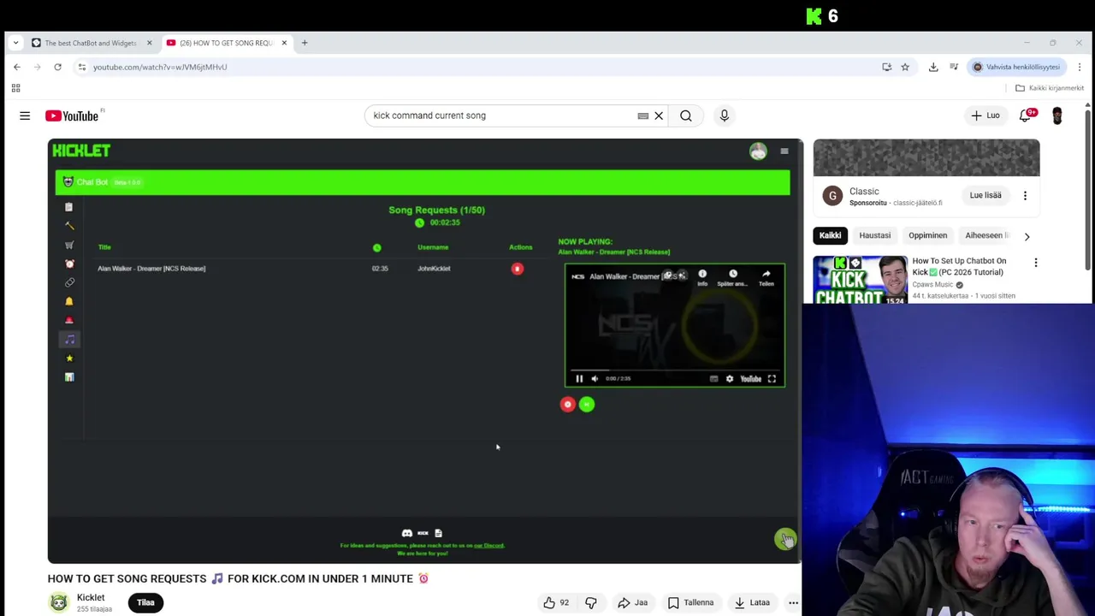Open the YouTube notifications bell
The height and width of the screenshot is (616, 1095).
(1026, 115)
